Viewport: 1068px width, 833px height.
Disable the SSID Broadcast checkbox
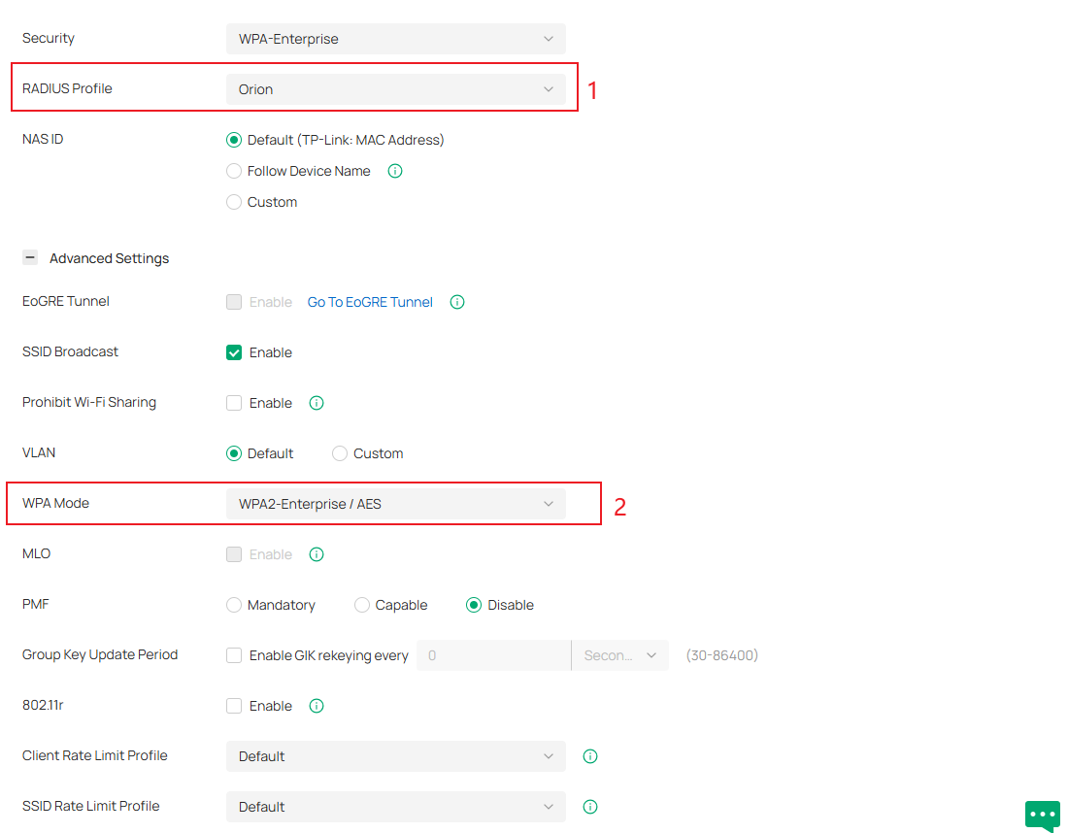click(233, 351)
